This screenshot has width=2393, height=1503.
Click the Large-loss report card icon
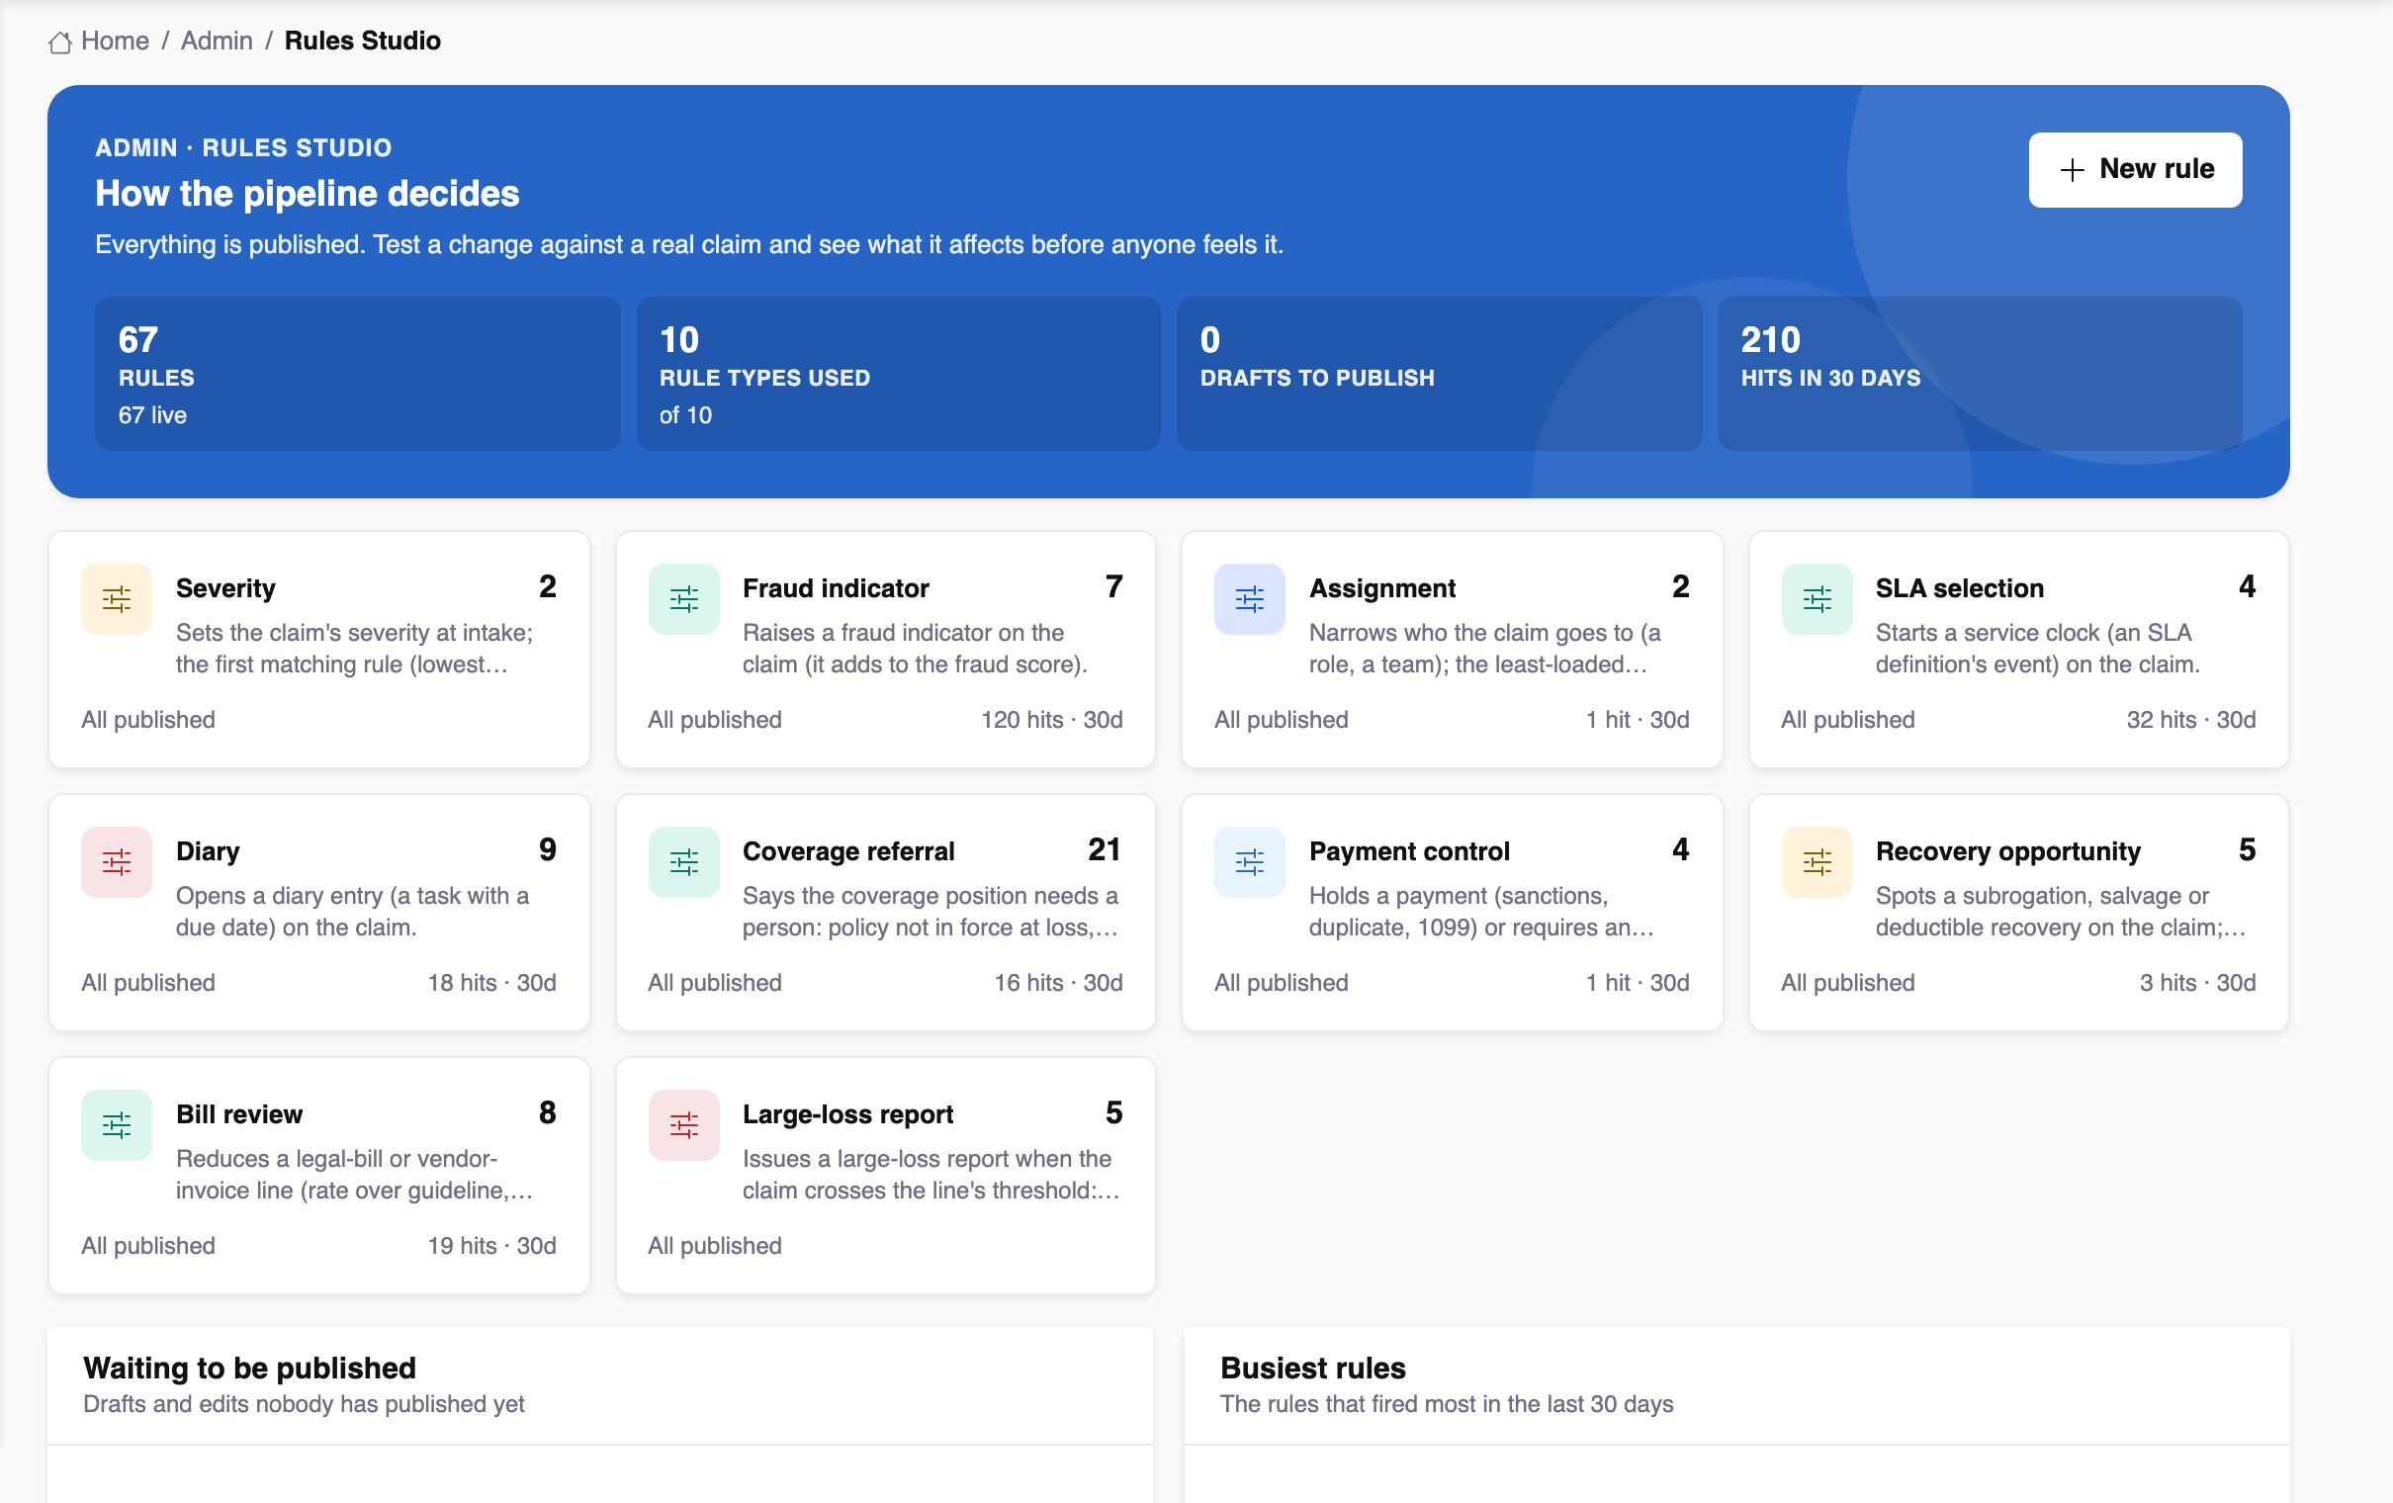683,1125
